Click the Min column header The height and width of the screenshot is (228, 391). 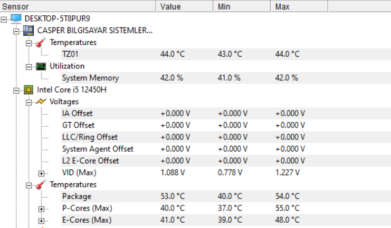pyautogui.click(x=242, y=6)
